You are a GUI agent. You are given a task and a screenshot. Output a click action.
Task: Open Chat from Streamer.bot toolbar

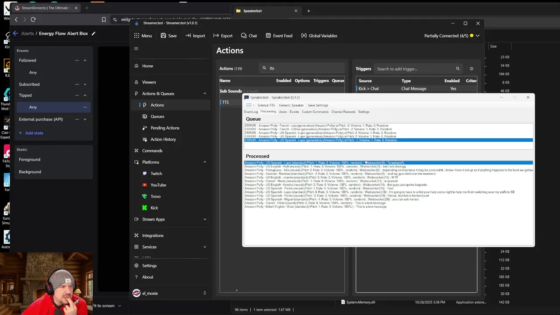(249, 36)
